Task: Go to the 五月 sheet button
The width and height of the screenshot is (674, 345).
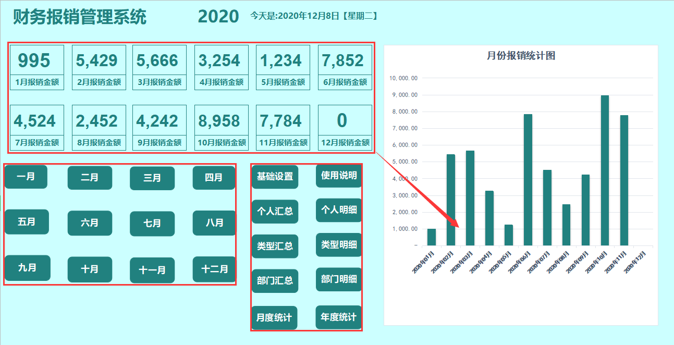Action: 27,221
